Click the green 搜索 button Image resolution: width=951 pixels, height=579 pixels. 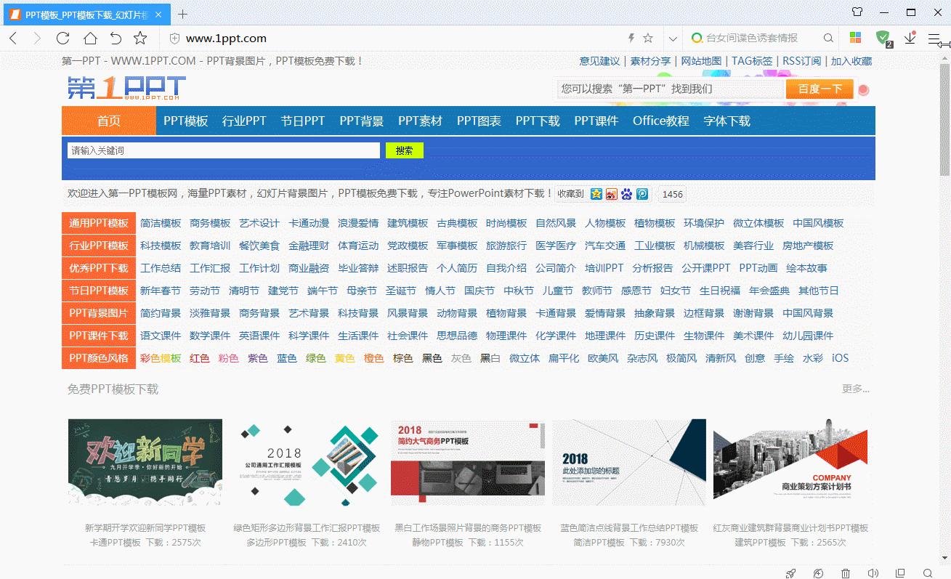pyautogui.click(x=405, y=150)
